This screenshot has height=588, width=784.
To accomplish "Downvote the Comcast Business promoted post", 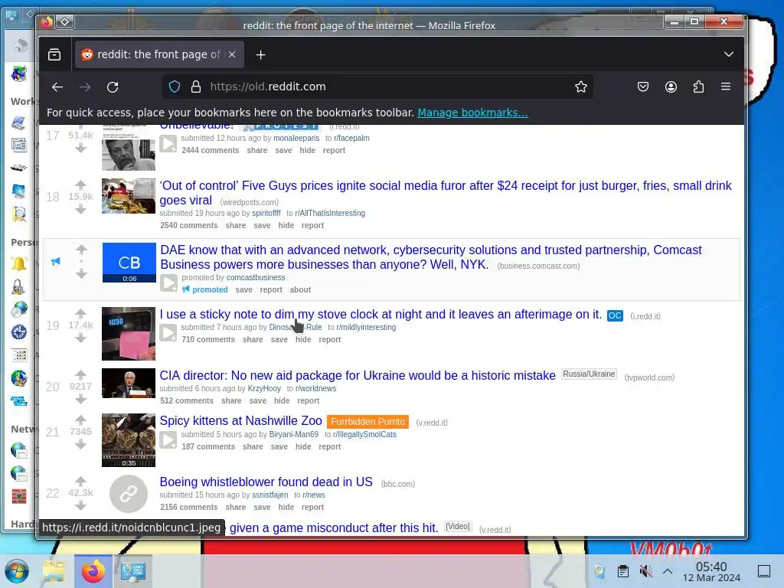I will coord(81,274).
